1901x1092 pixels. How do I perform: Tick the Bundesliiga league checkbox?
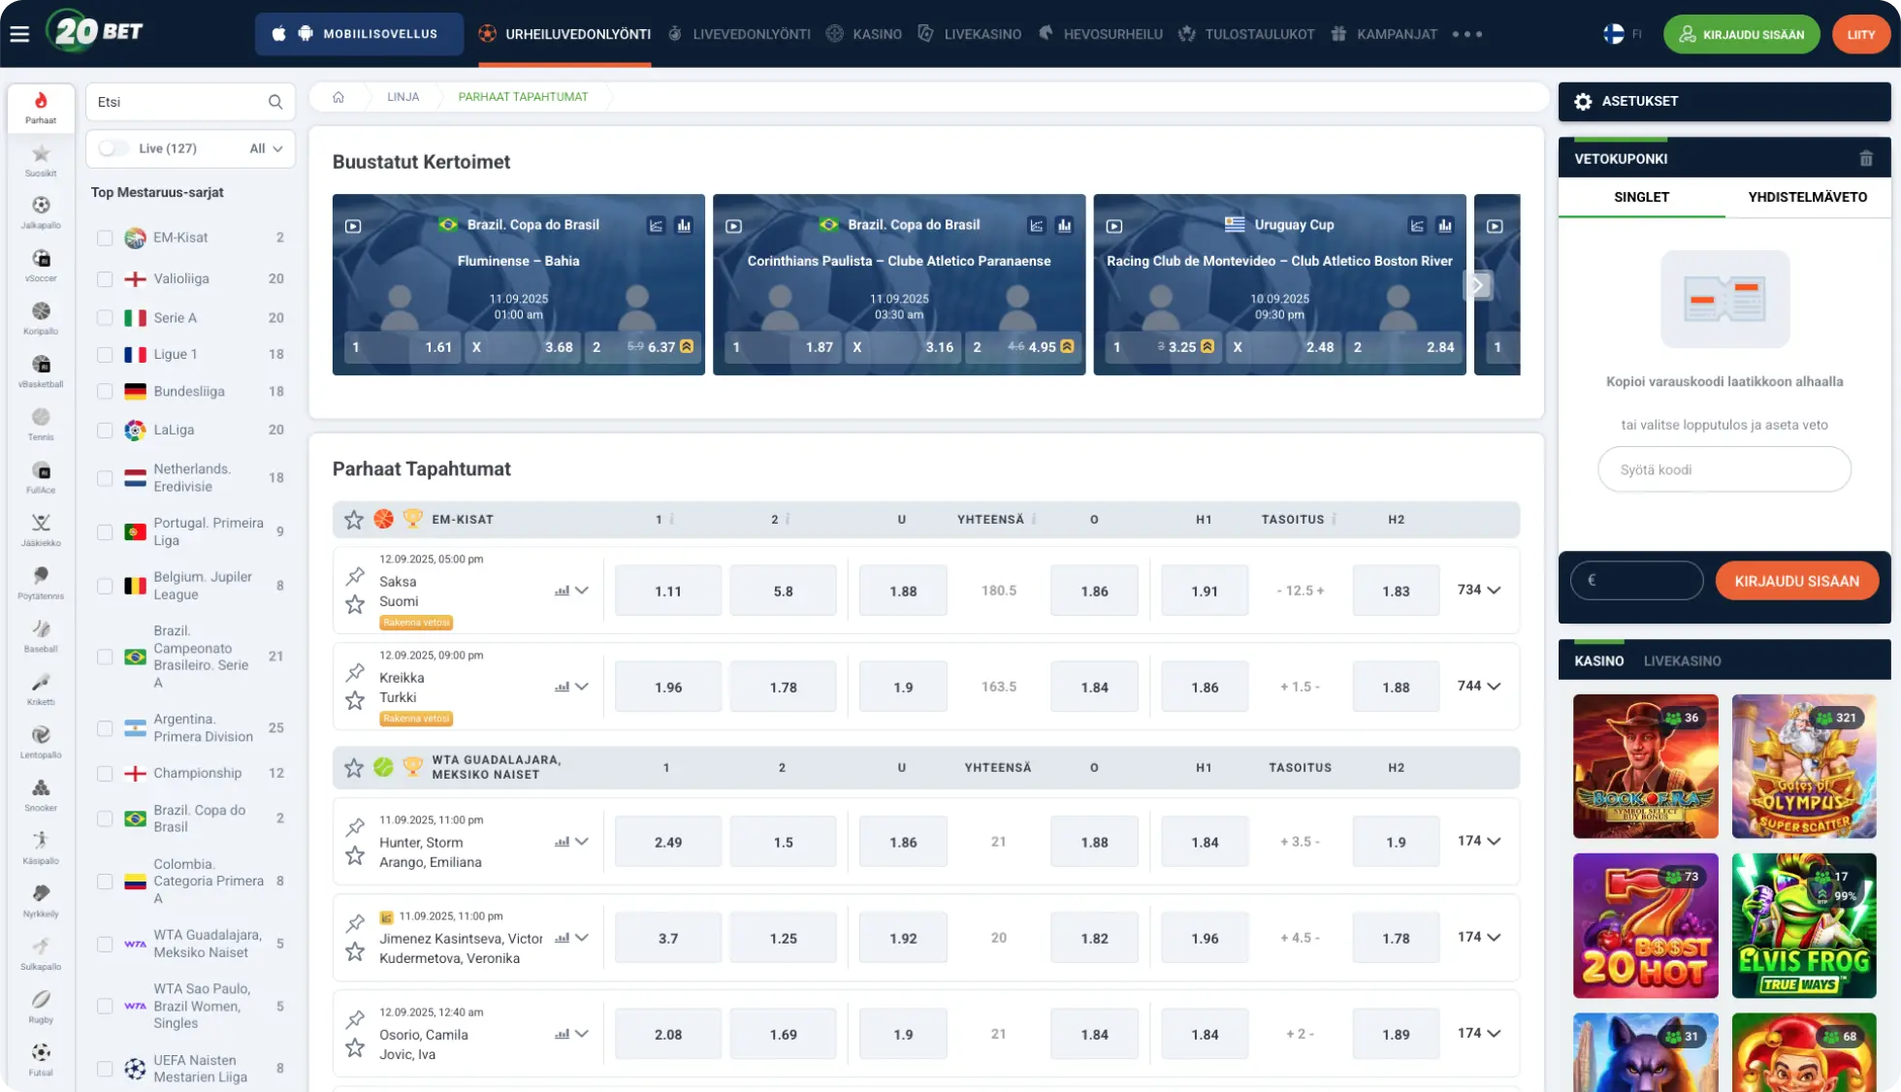click(105, 392)
